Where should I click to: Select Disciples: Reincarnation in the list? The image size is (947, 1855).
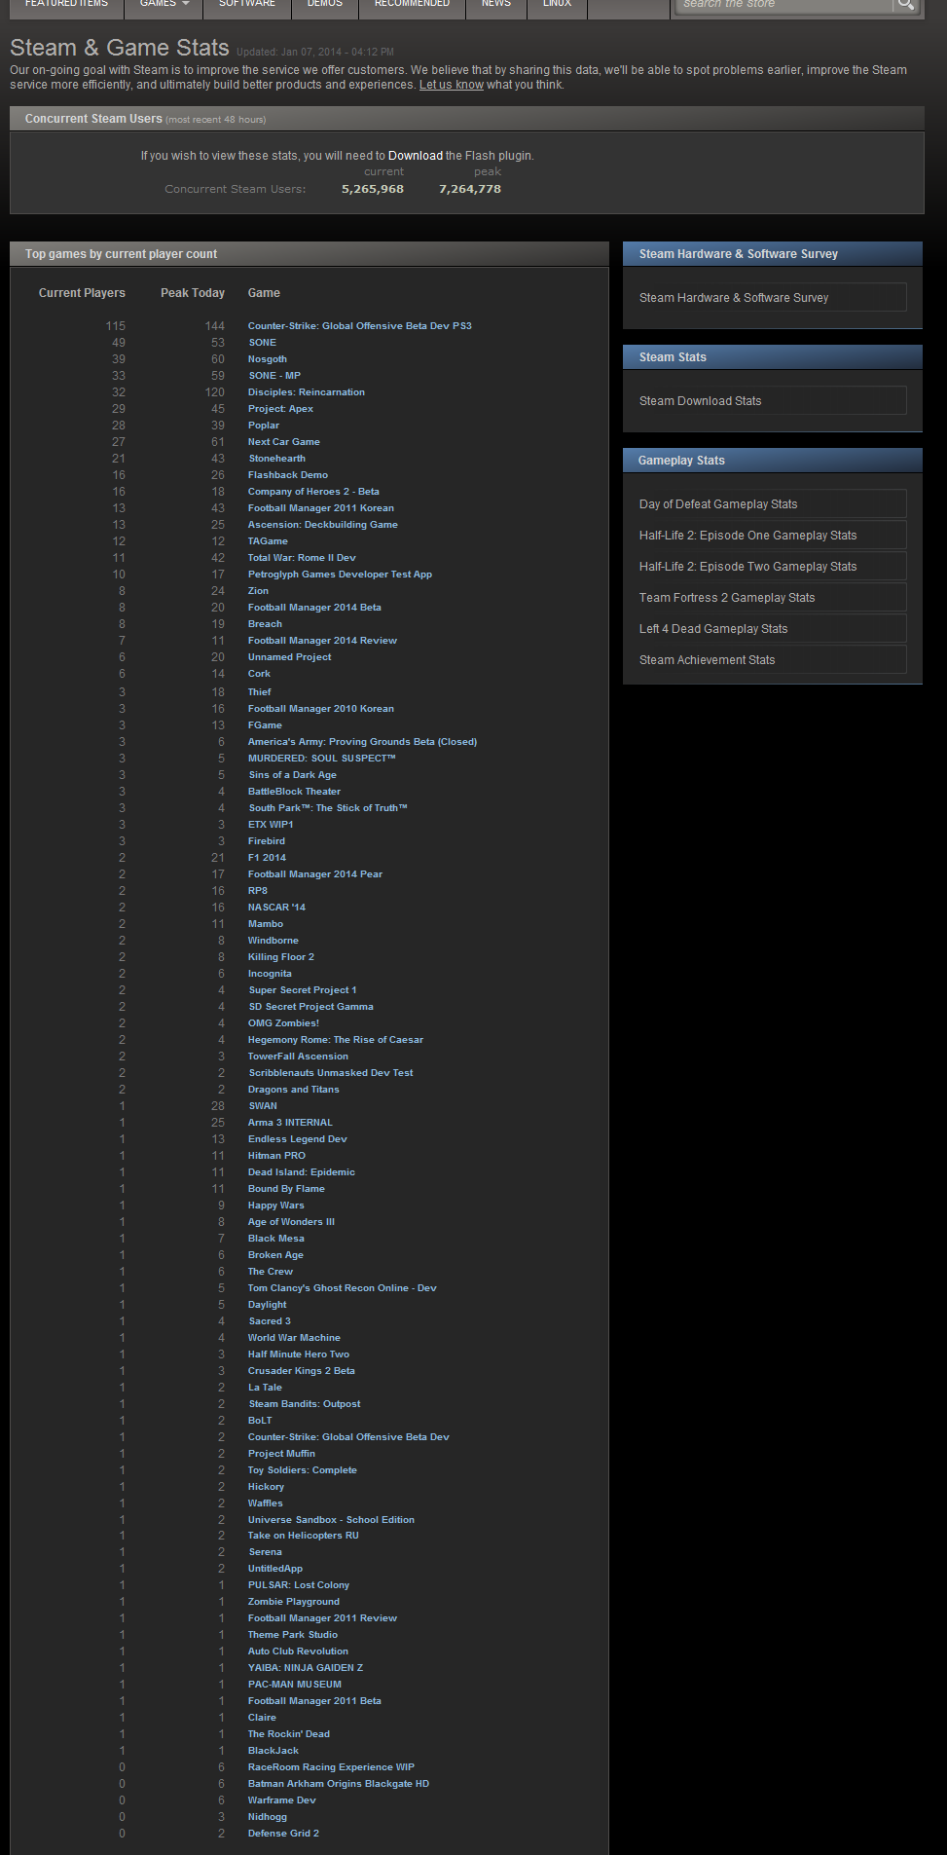[x=306, y=392]
